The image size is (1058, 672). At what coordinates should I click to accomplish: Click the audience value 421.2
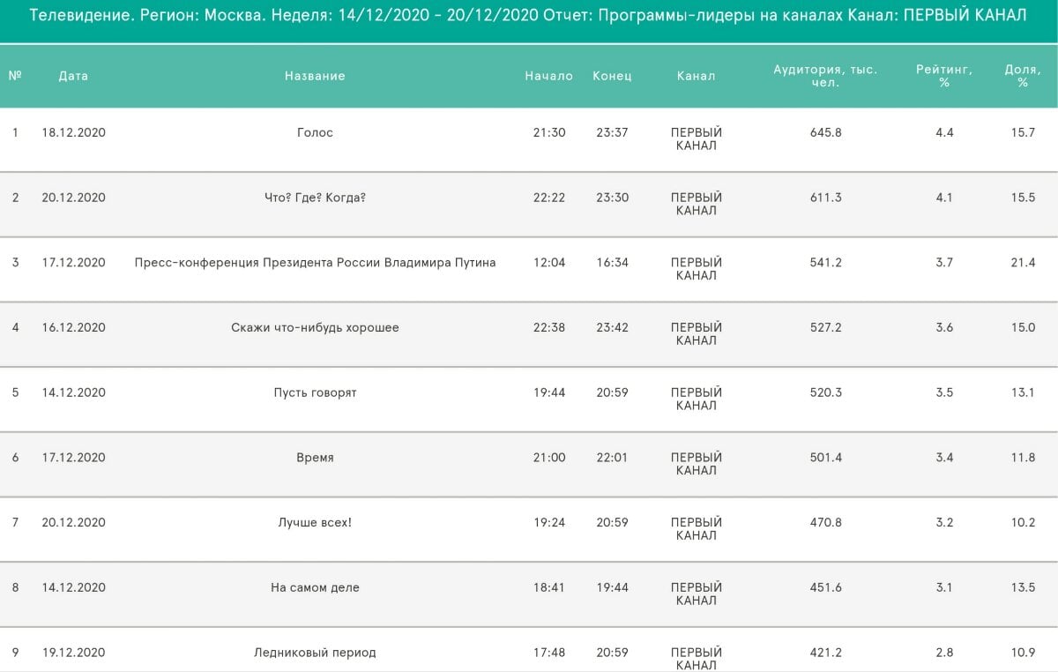826,653
